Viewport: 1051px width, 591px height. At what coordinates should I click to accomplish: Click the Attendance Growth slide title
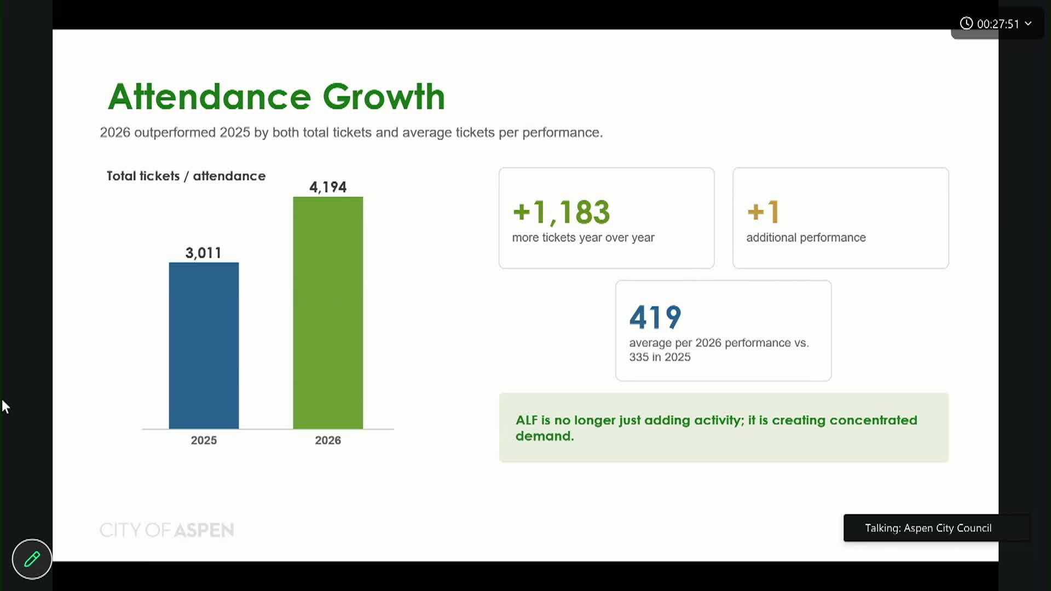click(x=276, y=96)
